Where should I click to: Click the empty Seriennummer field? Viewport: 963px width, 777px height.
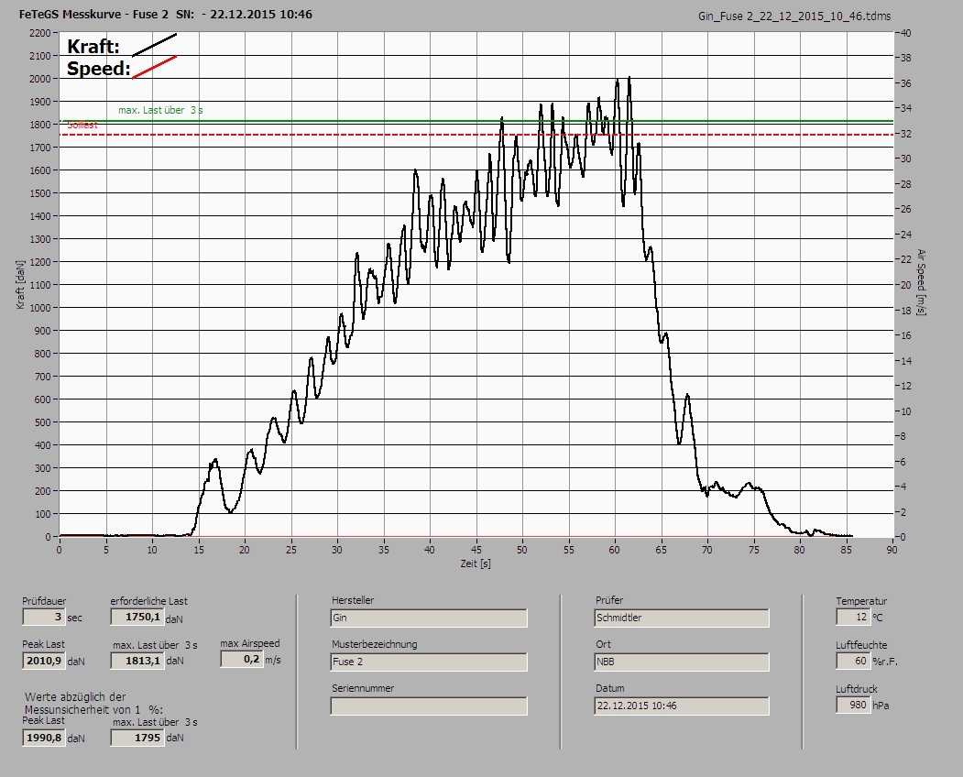[428, 706]
